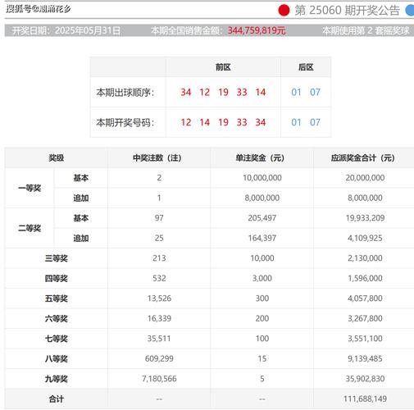
Task: Click the payout total 3,267,800
Action: tap(365, 318)
